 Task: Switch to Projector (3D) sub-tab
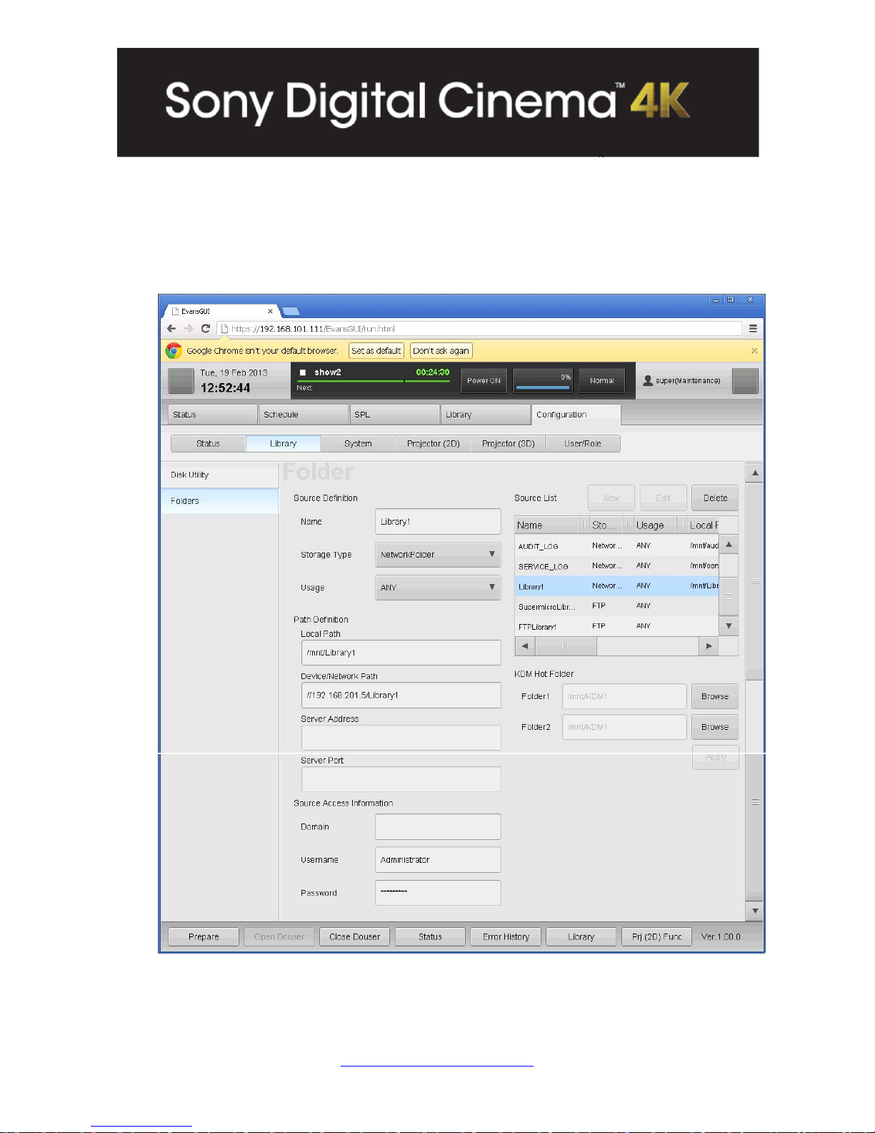click(508, 443)
